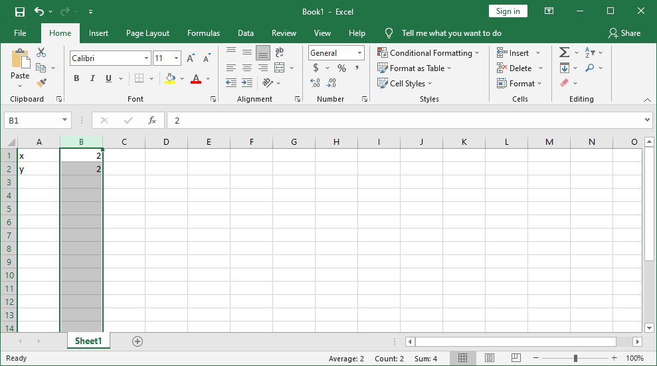
Task: Toggle Middle Align
Action: (247, 52)
